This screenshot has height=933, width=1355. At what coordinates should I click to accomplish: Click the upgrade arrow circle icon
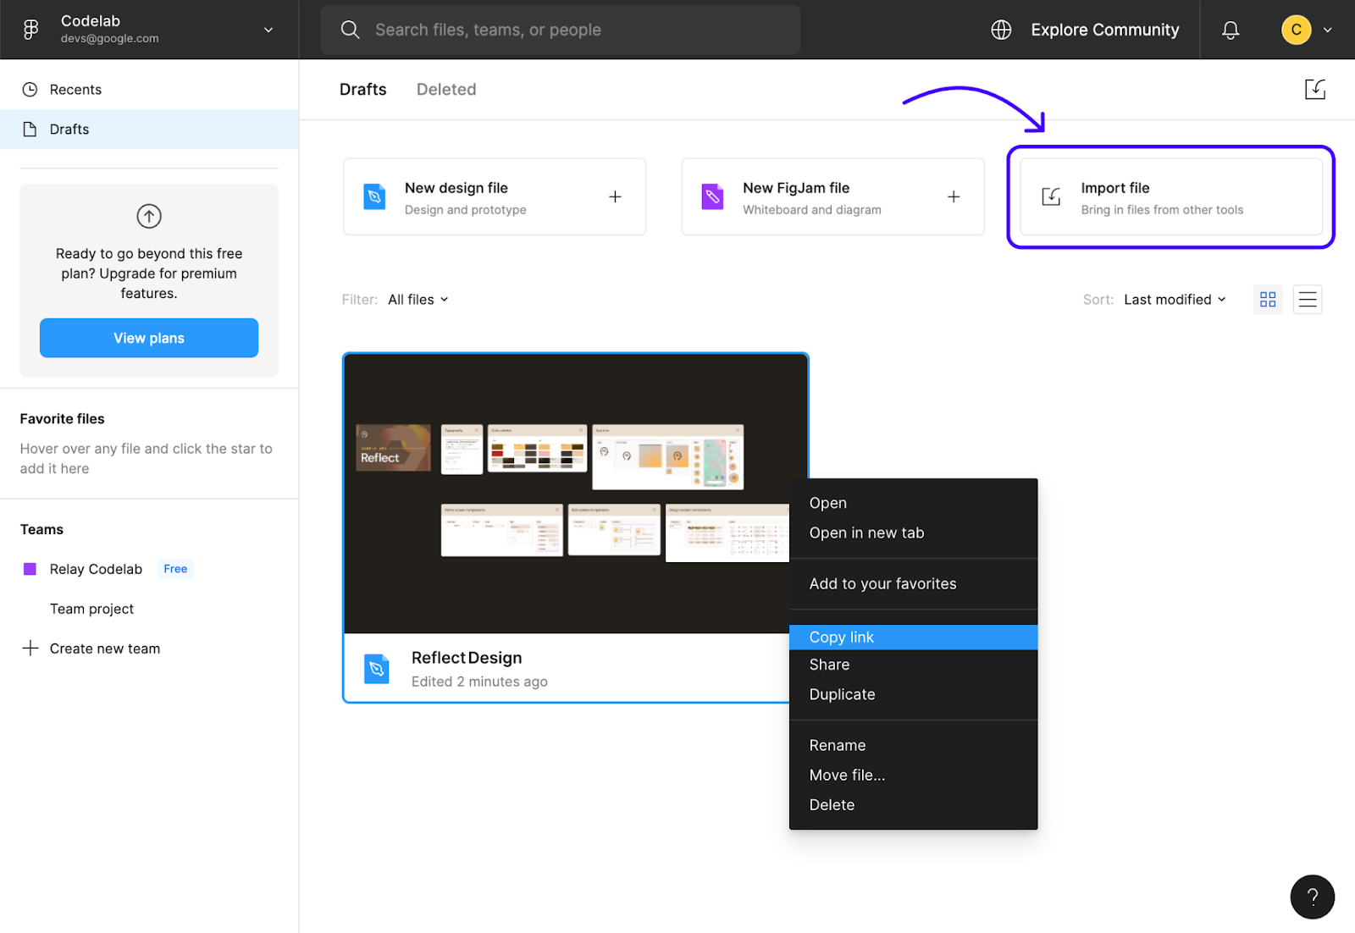click(149, 217)
